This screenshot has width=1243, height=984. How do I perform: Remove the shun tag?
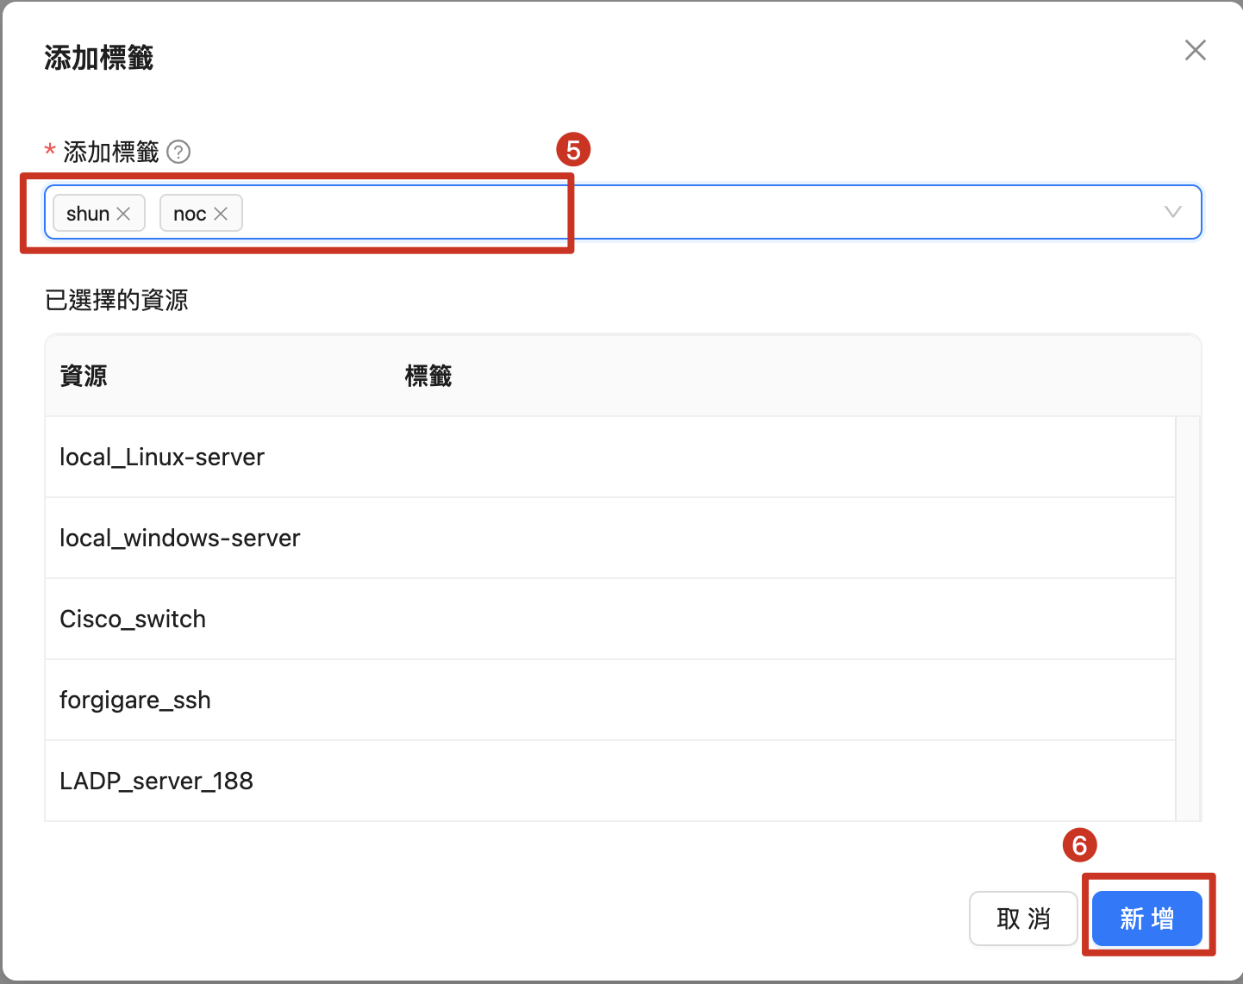tap(124, 214)
